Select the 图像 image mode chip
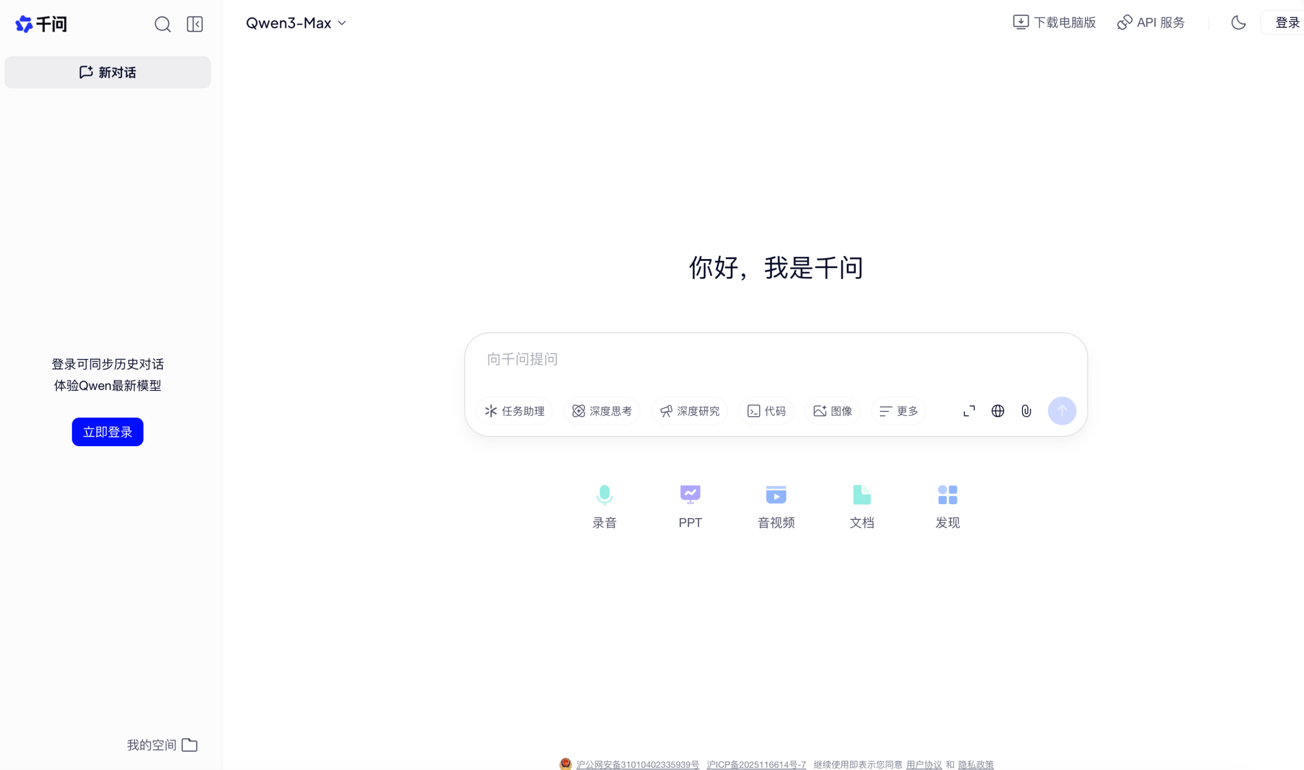Image resolution: width=1304 pixels, height=770 pixels. coord(832,411)
